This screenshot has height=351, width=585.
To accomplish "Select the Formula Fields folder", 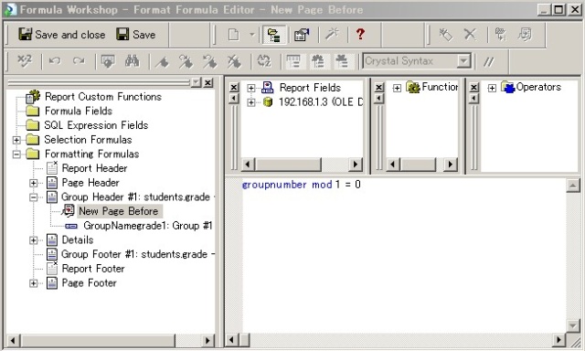I will 79,112.
